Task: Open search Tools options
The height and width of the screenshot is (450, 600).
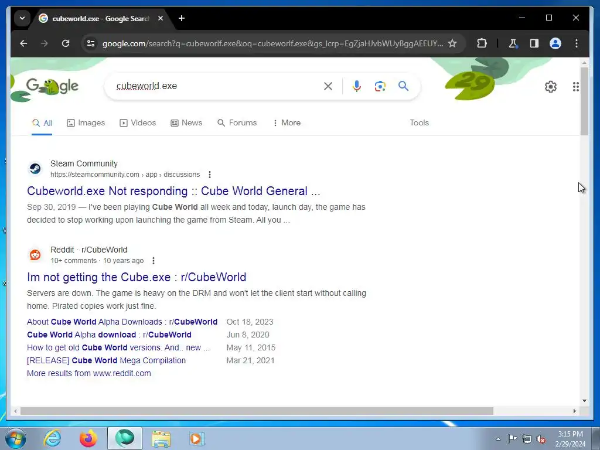Action: [x=419, y=123]
